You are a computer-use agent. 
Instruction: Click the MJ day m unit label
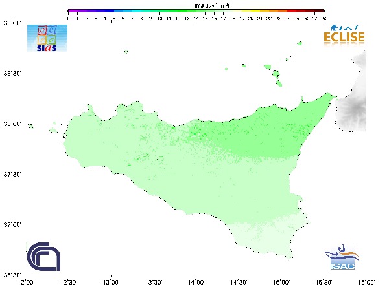pyautogui.click(x=211, y=5)
